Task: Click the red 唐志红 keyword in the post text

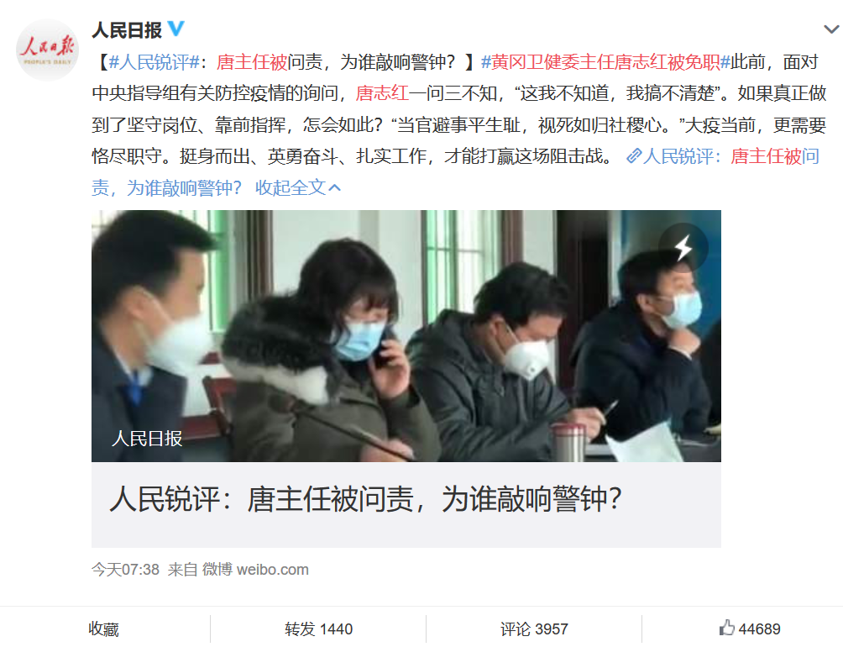Action: pyautogui.click(x=382, y=93)
